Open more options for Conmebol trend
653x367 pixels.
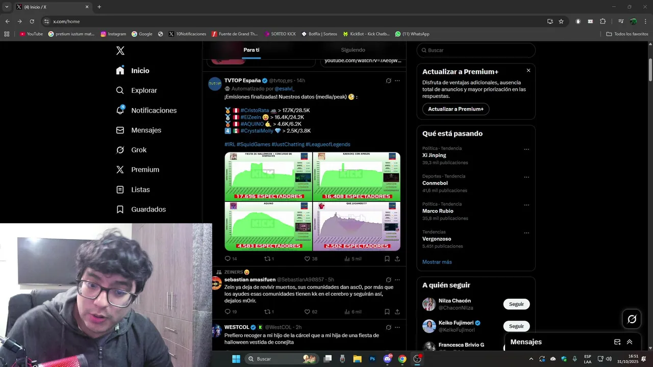coord(526,177)
